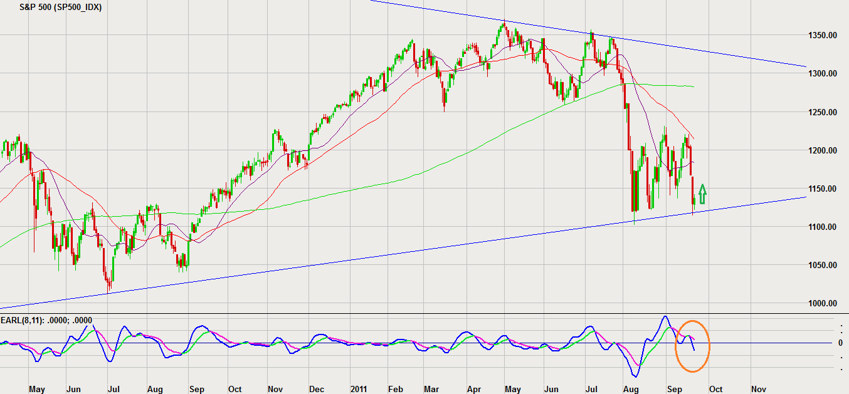
Task: Click the 1350.00 price axis label
Action: (x=823, y=36)
